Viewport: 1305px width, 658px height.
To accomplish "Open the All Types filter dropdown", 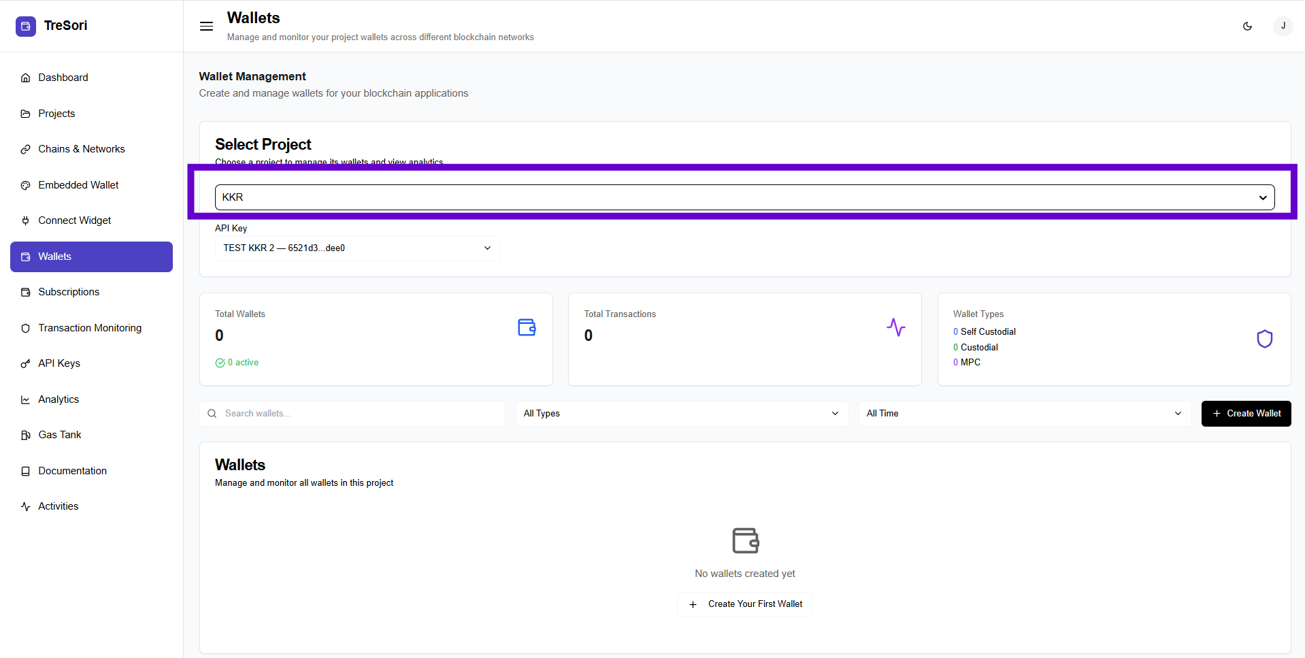I will pyautogui.click(x=681, y=414).
